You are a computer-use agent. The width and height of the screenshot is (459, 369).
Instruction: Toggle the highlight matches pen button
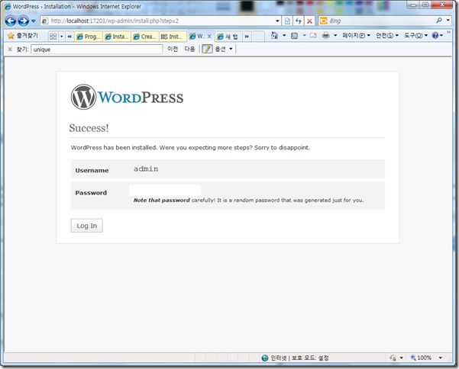pos(207,49)
